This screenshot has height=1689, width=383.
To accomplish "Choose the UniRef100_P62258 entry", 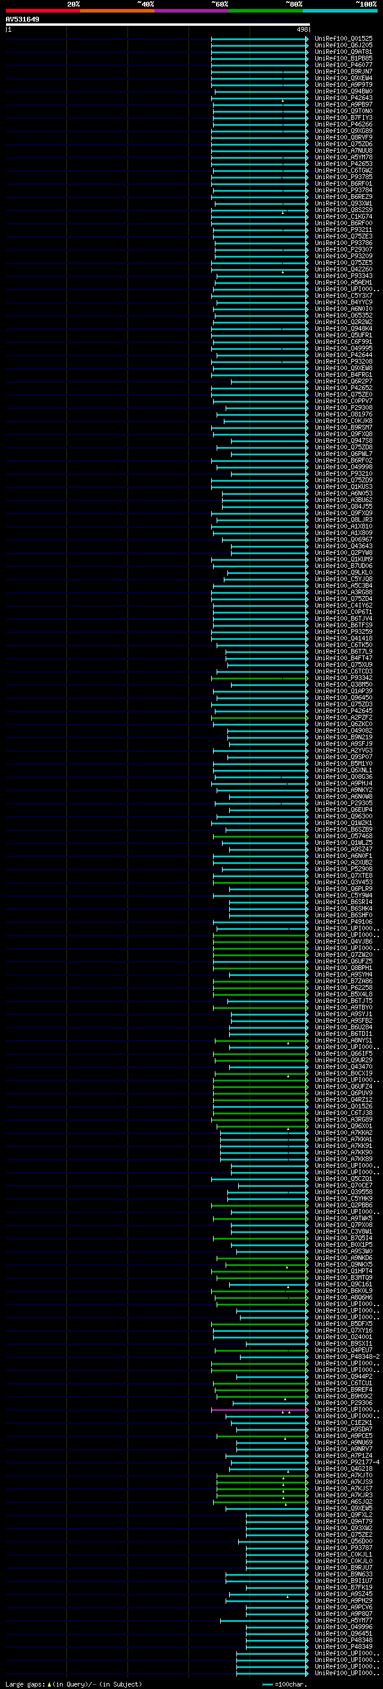I will click(x=344, y=987).
